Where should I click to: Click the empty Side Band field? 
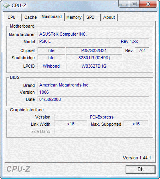71,131
